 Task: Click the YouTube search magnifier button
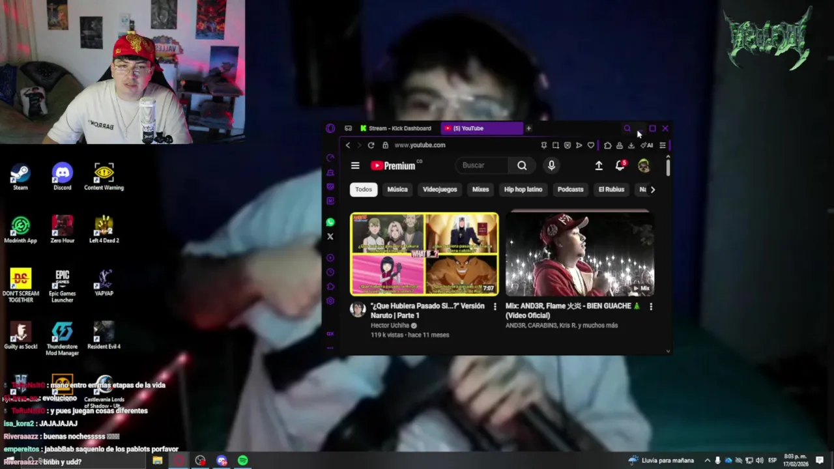(522, 165)
